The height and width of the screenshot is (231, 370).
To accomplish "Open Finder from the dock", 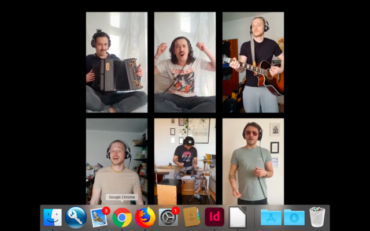I will [x=53, y=218].
